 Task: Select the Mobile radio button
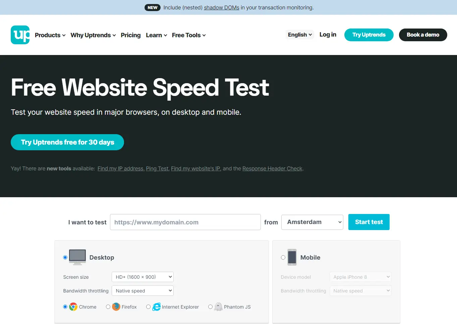click(283, 258)
